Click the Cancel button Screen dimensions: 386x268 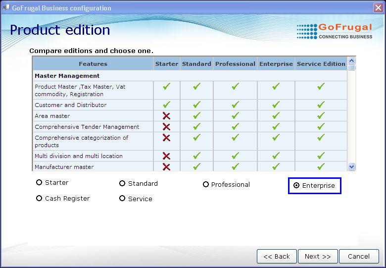pos(359,257)
